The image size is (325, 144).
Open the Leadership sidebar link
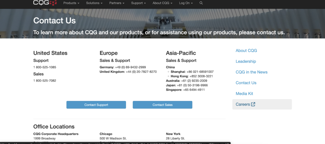[x=246, y=61]
